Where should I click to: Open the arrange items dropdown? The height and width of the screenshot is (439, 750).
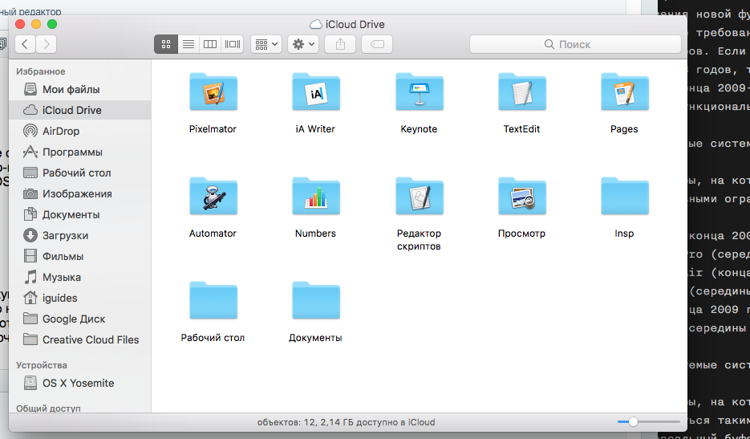click(266, 44)
